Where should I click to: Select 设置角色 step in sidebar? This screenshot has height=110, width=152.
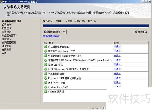(6, 25)
